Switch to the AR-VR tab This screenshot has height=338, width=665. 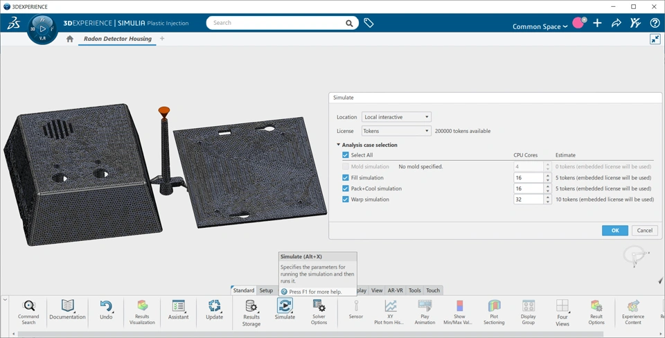tap(396, 290)
